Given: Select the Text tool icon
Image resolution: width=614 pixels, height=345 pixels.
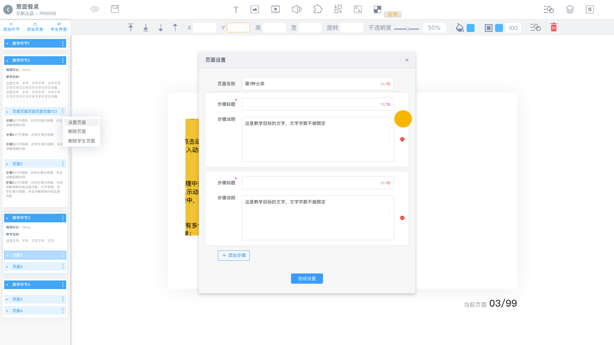Looking at the screenshot, I should click(x=236, y=10).
